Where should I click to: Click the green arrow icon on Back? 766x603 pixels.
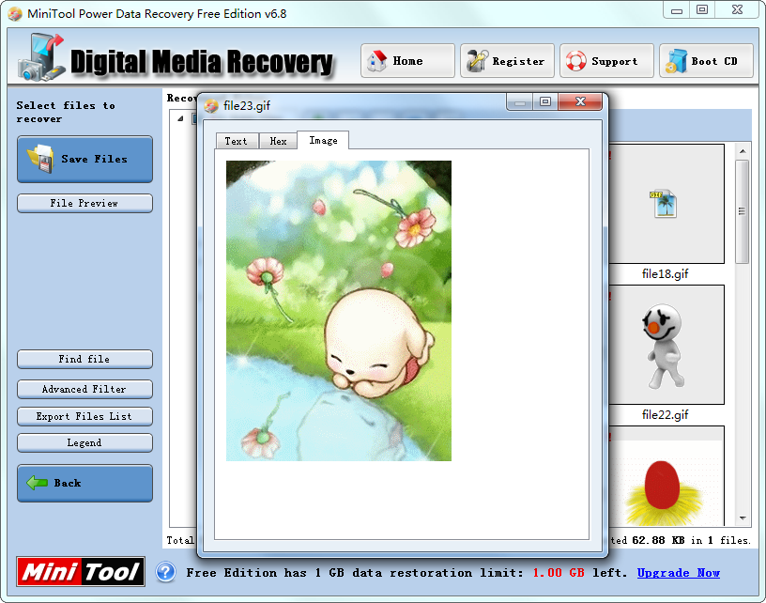(x=37, y=483)
